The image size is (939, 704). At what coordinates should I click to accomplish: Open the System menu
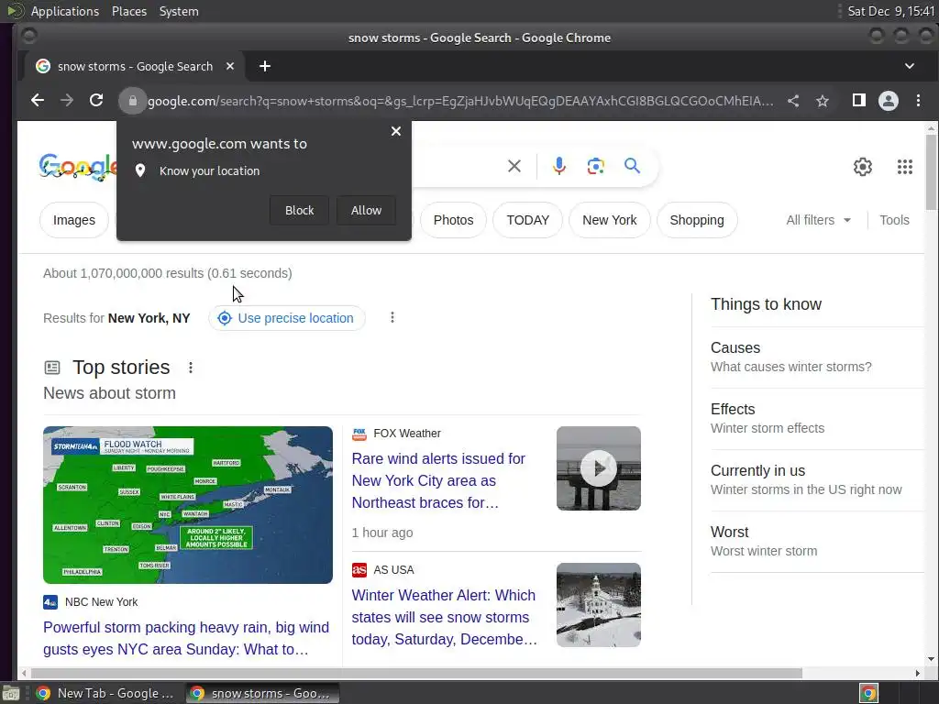tap(179, 11)
